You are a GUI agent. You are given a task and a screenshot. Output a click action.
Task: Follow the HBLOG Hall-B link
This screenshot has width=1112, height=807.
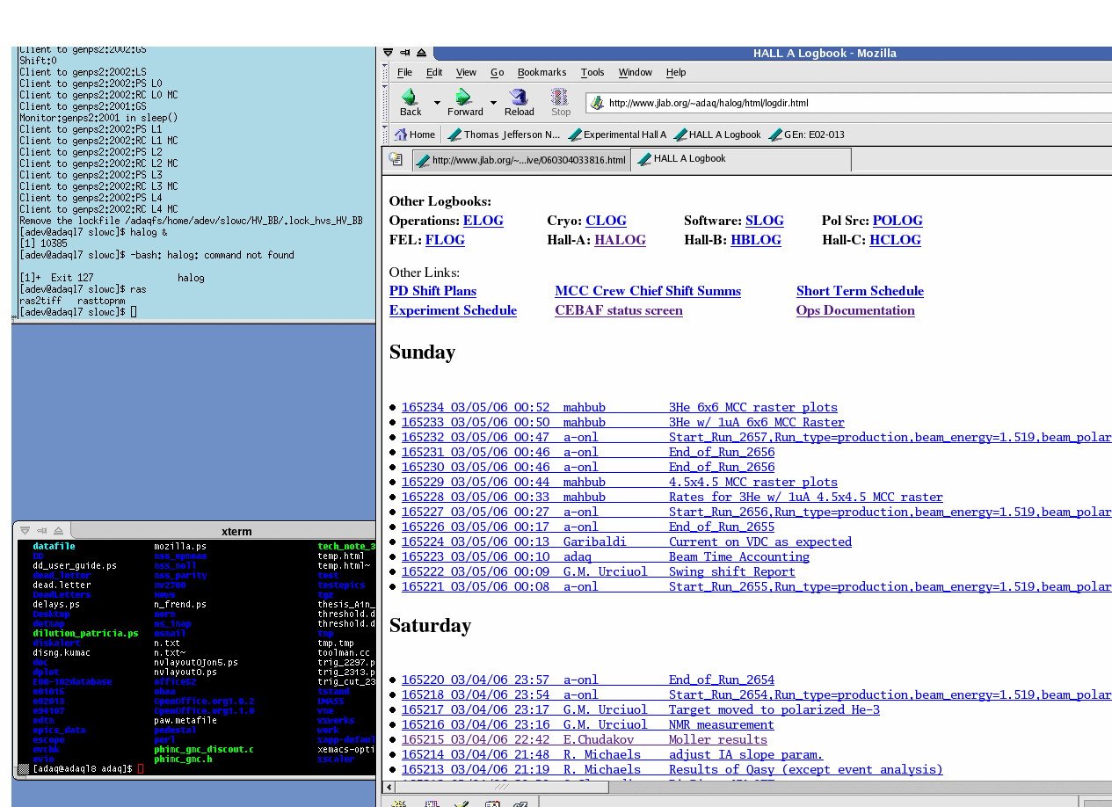point(756,240)
